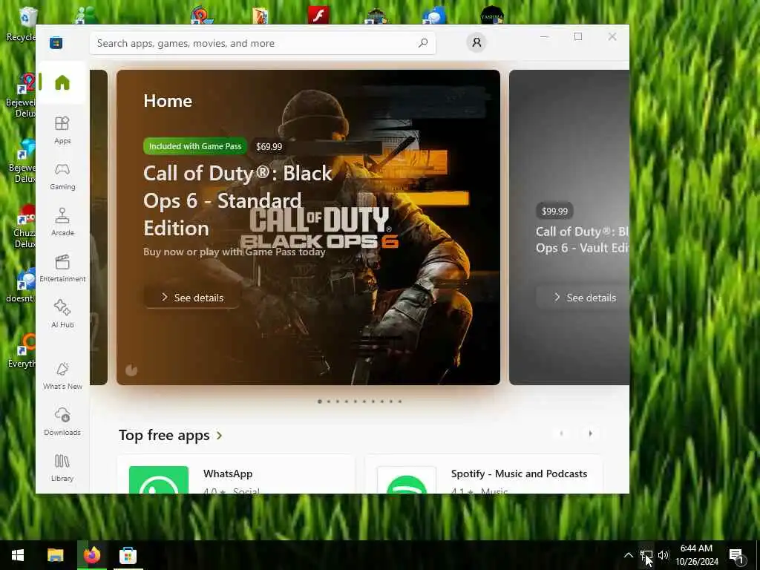Image resolution: width=760 pixels, height=570 pixels.
Task: Click the carousel pause progress indicator
Action: (x=131, y=370)
